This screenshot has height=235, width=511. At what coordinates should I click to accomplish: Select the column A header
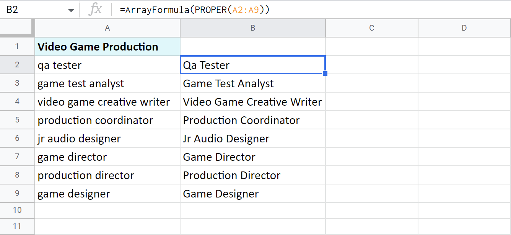[x=107, y=28]
